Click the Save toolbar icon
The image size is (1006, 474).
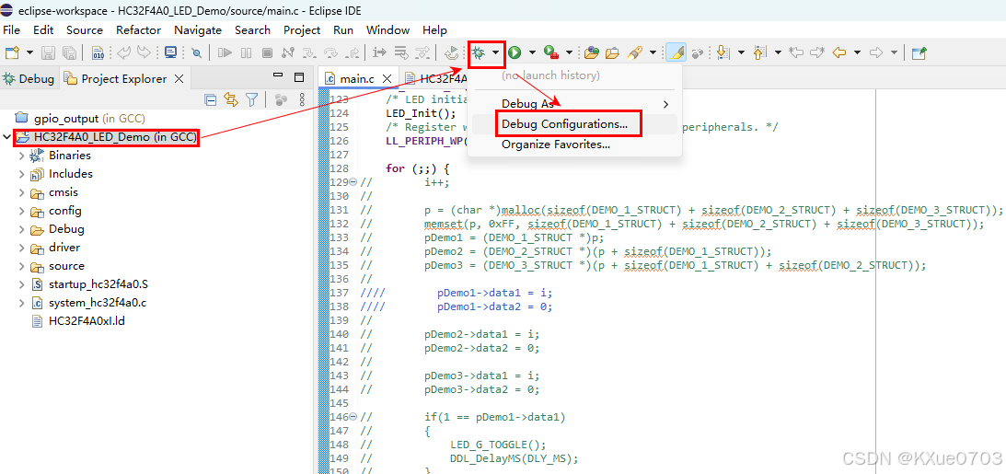pos(49,52)
